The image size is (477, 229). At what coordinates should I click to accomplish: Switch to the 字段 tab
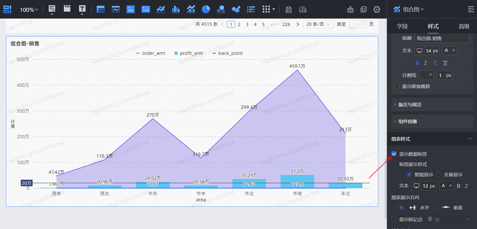pyautogui.click(x=402, y=26)
